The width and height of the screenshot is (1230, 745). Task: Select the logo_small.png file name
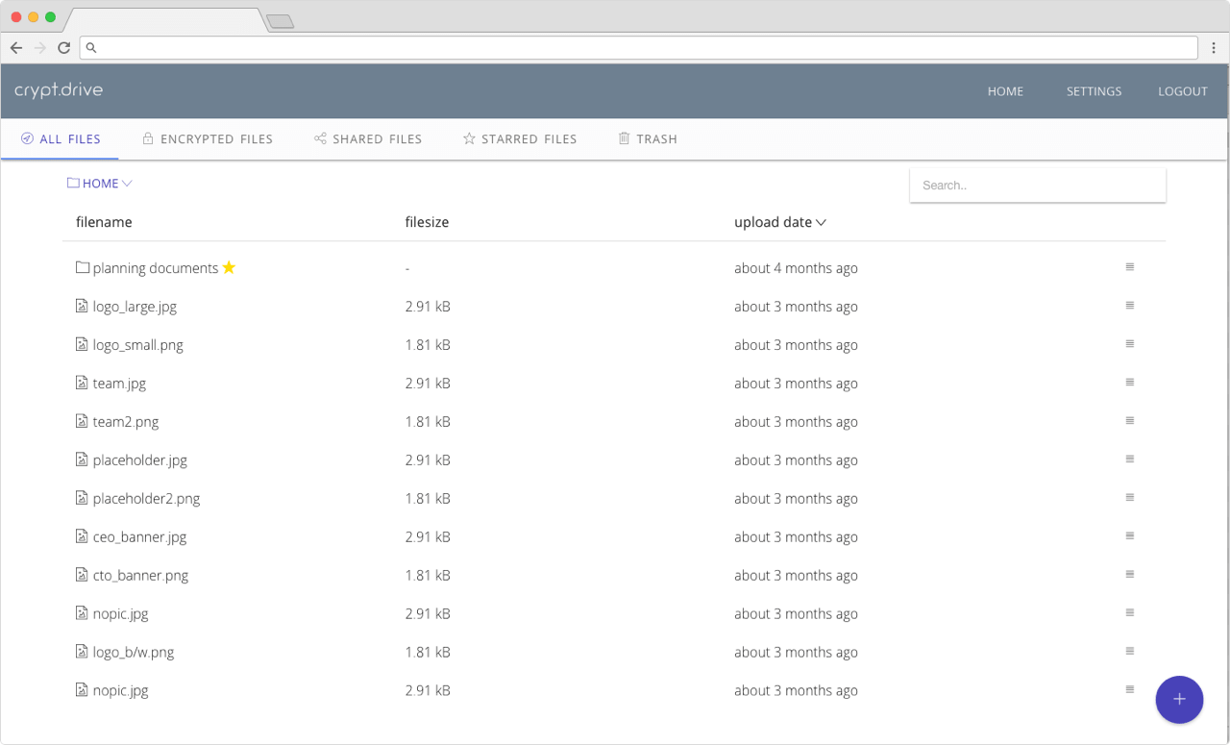click(x=137, y=345)
